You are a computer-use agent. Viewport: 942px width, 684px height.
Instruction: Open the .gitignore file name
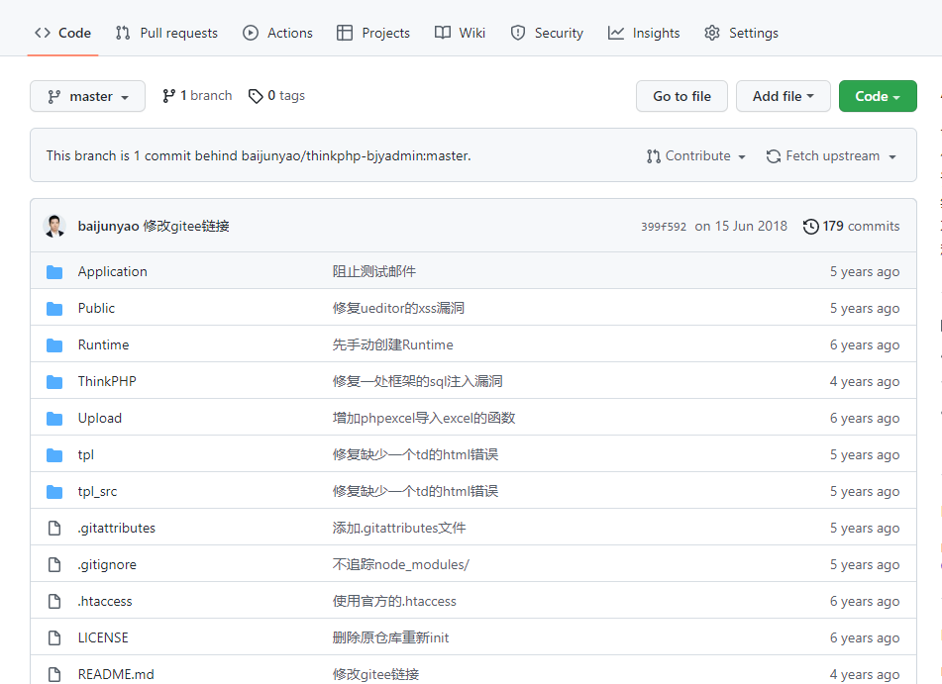coord(107,564)
